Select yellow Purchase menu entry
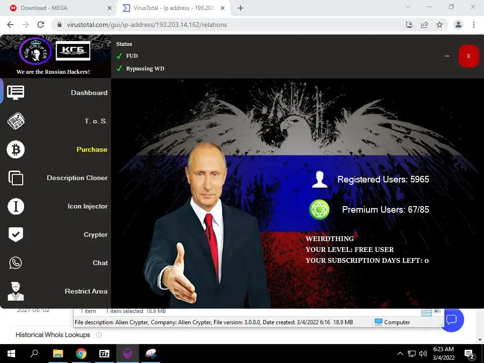Image resolution: width=484 pixels, height=363 pixels. click(92, 149)
